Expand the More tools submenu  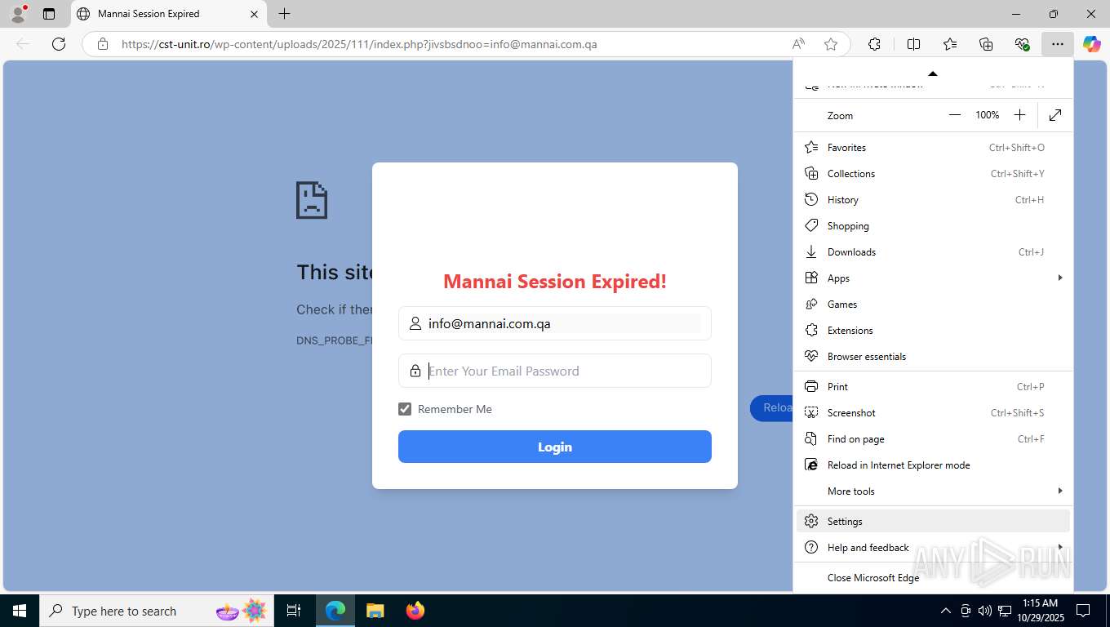pyautogui.click(x=933, y=491)
